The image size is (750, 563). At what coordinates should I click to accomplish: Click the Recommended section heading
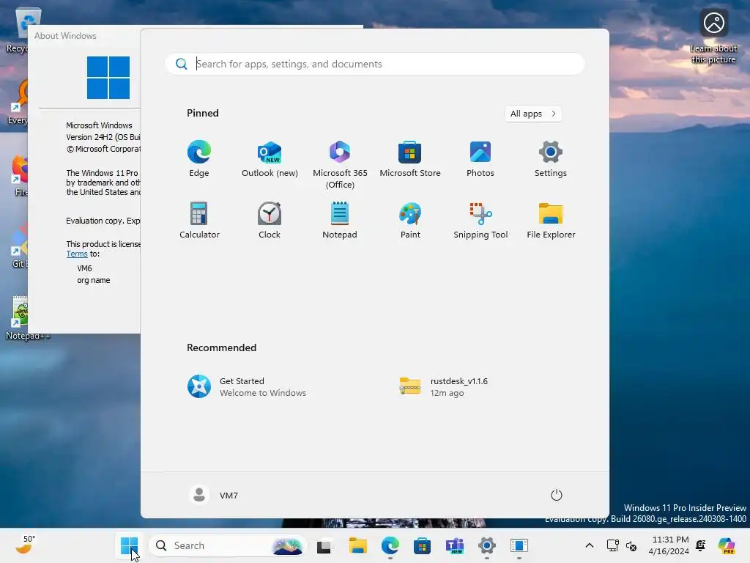click(221, 347)
